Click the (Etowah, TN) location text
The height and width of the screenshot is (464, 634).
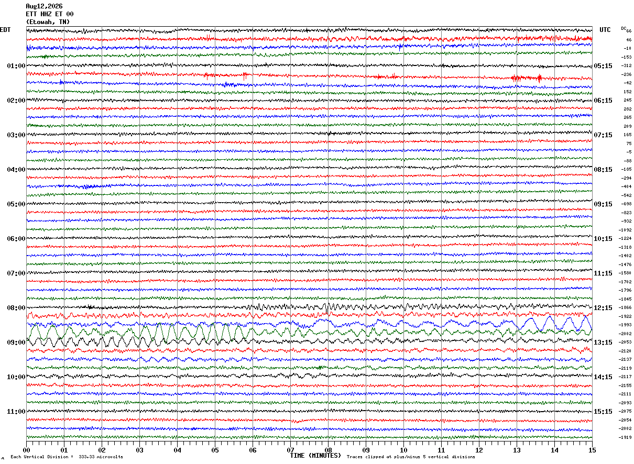pos(48,22)
